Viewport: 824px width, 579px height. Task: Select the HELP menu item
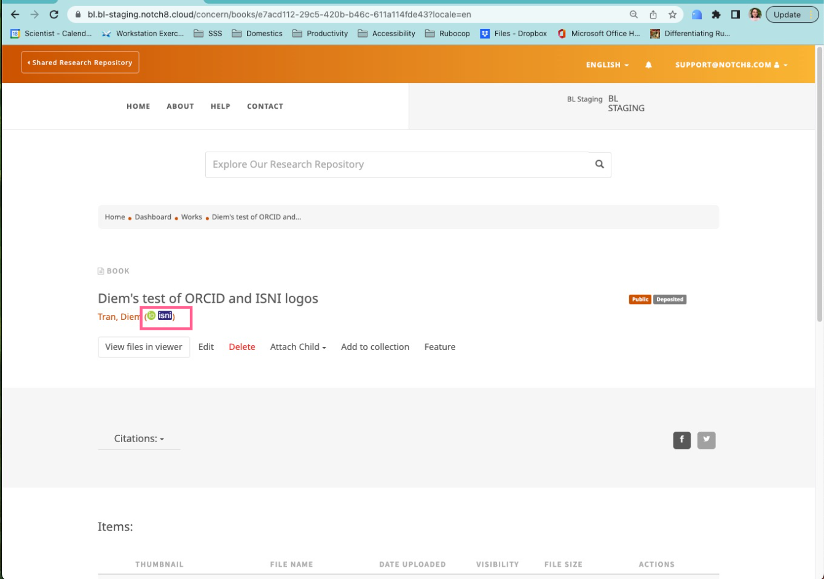[x=220, y=106]
